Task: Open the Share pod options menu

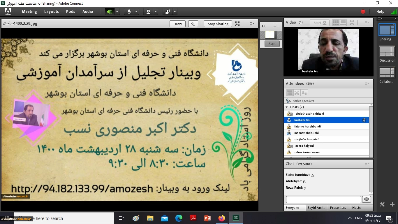Action: 252,24
